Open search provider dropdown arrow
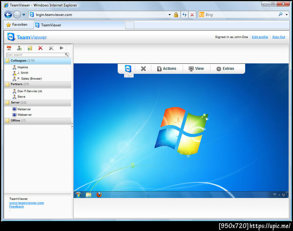293x231 pixels. [x=287, y=15]
